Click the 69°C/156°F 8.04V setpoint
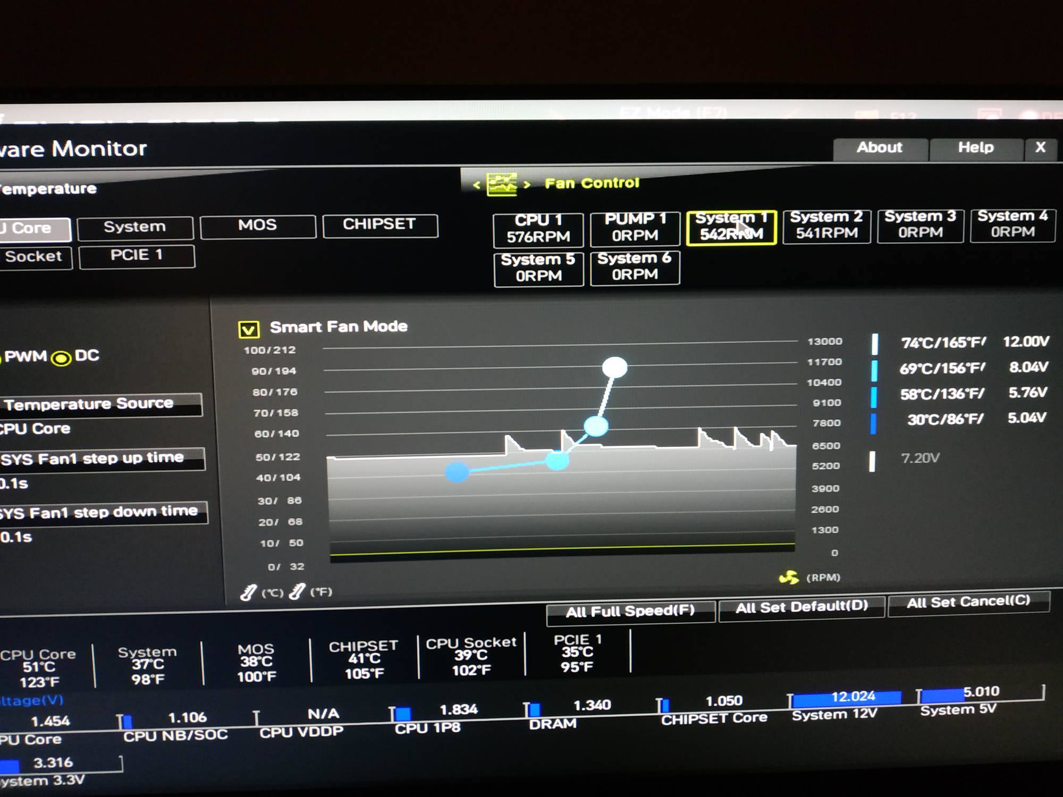 pyautogui.click(x=974, y=368)
